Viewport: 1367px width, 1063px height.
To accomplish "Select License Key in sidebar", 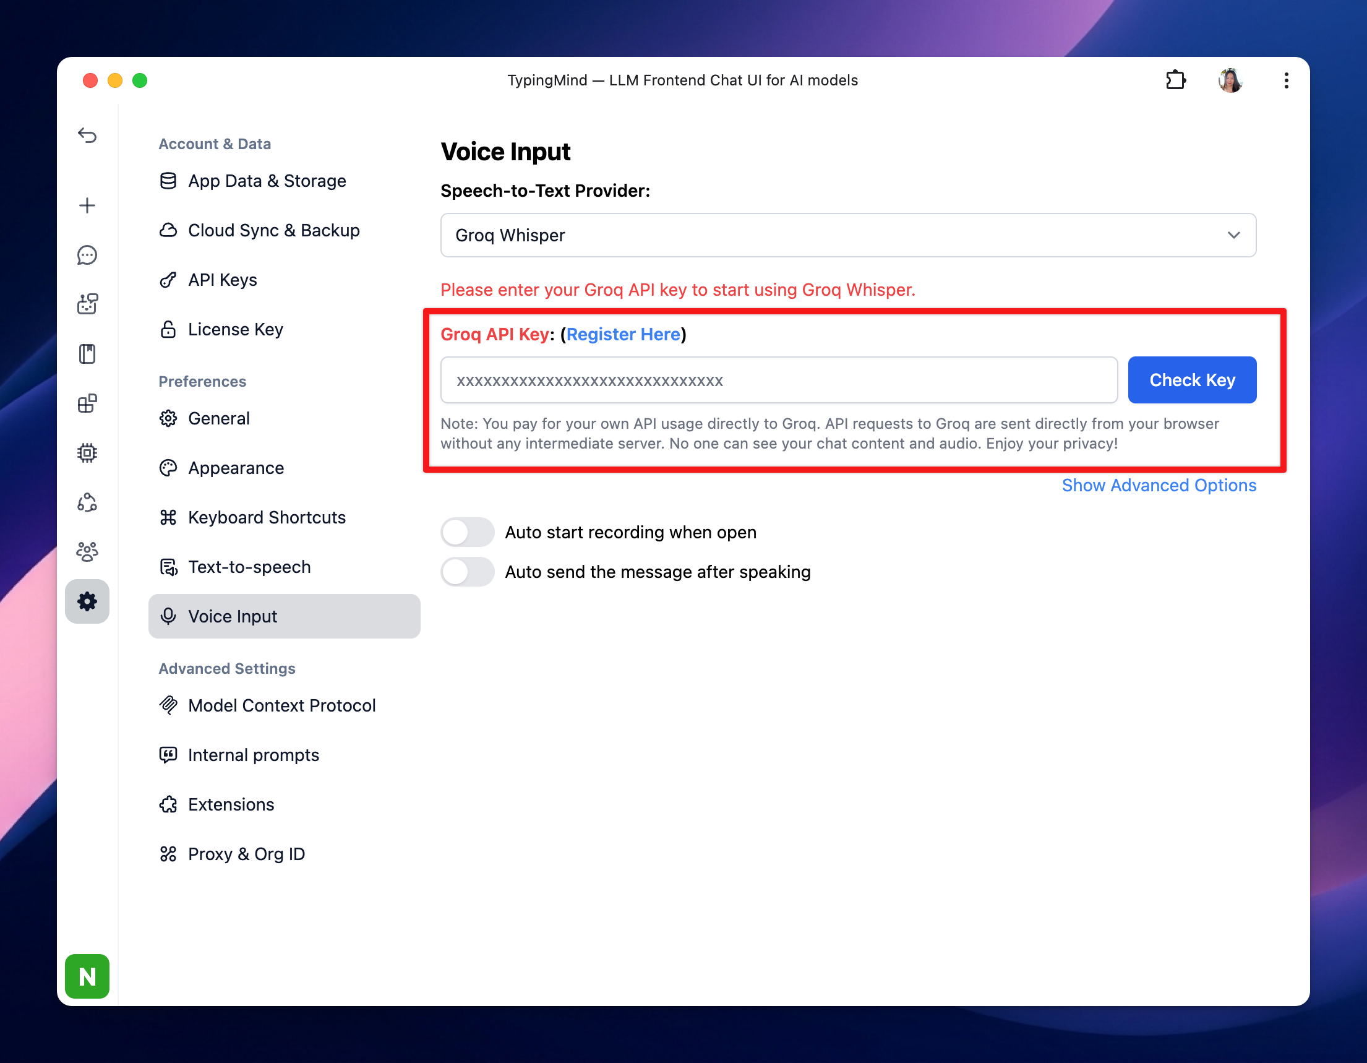I will (284, 329).
